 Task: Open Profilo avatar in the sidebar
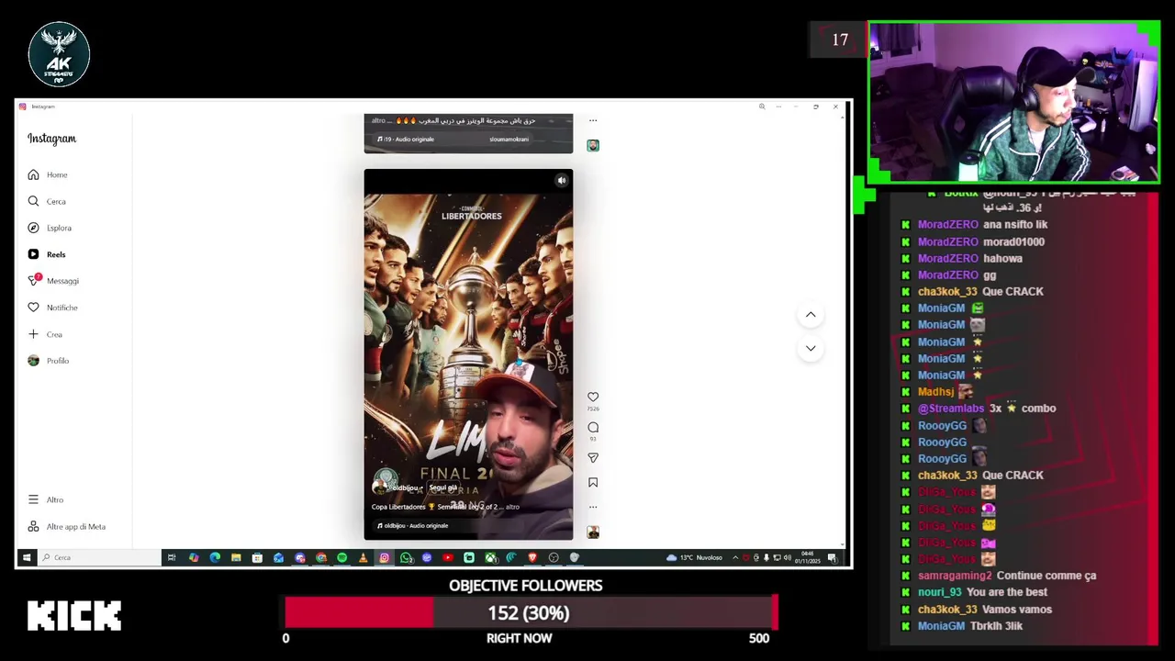(x=49, y=361)
